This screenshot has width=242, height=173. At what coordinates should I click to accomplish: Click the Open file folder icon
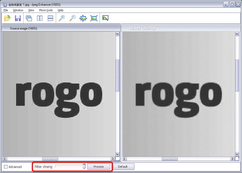pyautogui.click(x=7, y=18)
